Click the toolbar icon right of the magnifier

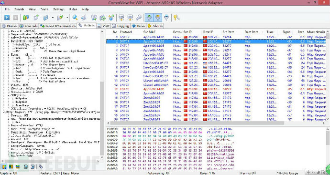pyautogui.click(x=84, y=18)
